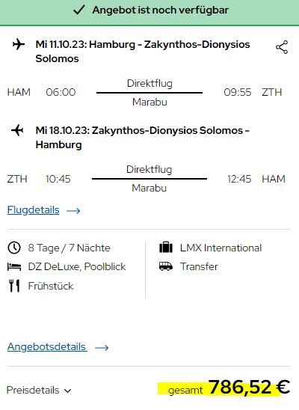Click the checkmark in the availability banner
The width and height of the screenshot is (299, 410).
point(79,10)
